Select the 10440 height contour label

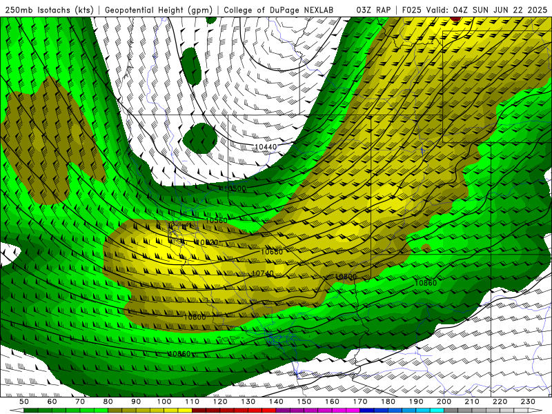(x=266, y=147)
